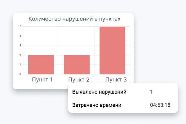Image resolution: width=186 pixels, height=124 pixels.
Task: Click the elapsed time value 04:53:18
Action: coord(160,105)
